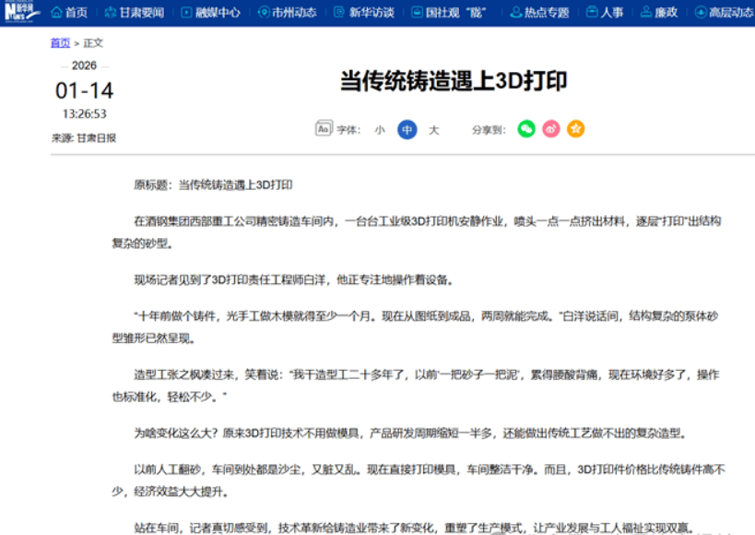Image resolution: width=755 pixels, height=535 pixels.
Task: Share article to WeChat
Action: point(525,129)
